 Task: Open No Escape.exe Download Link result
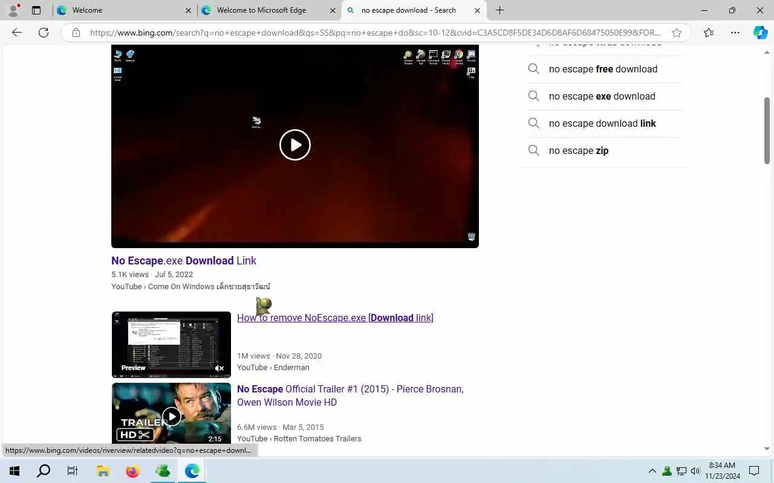(184, 261)
